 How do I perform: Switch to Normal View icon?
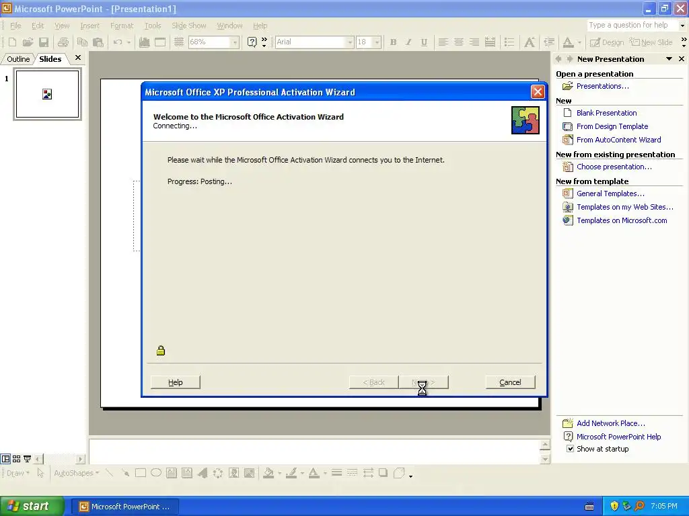coord(5,459)
